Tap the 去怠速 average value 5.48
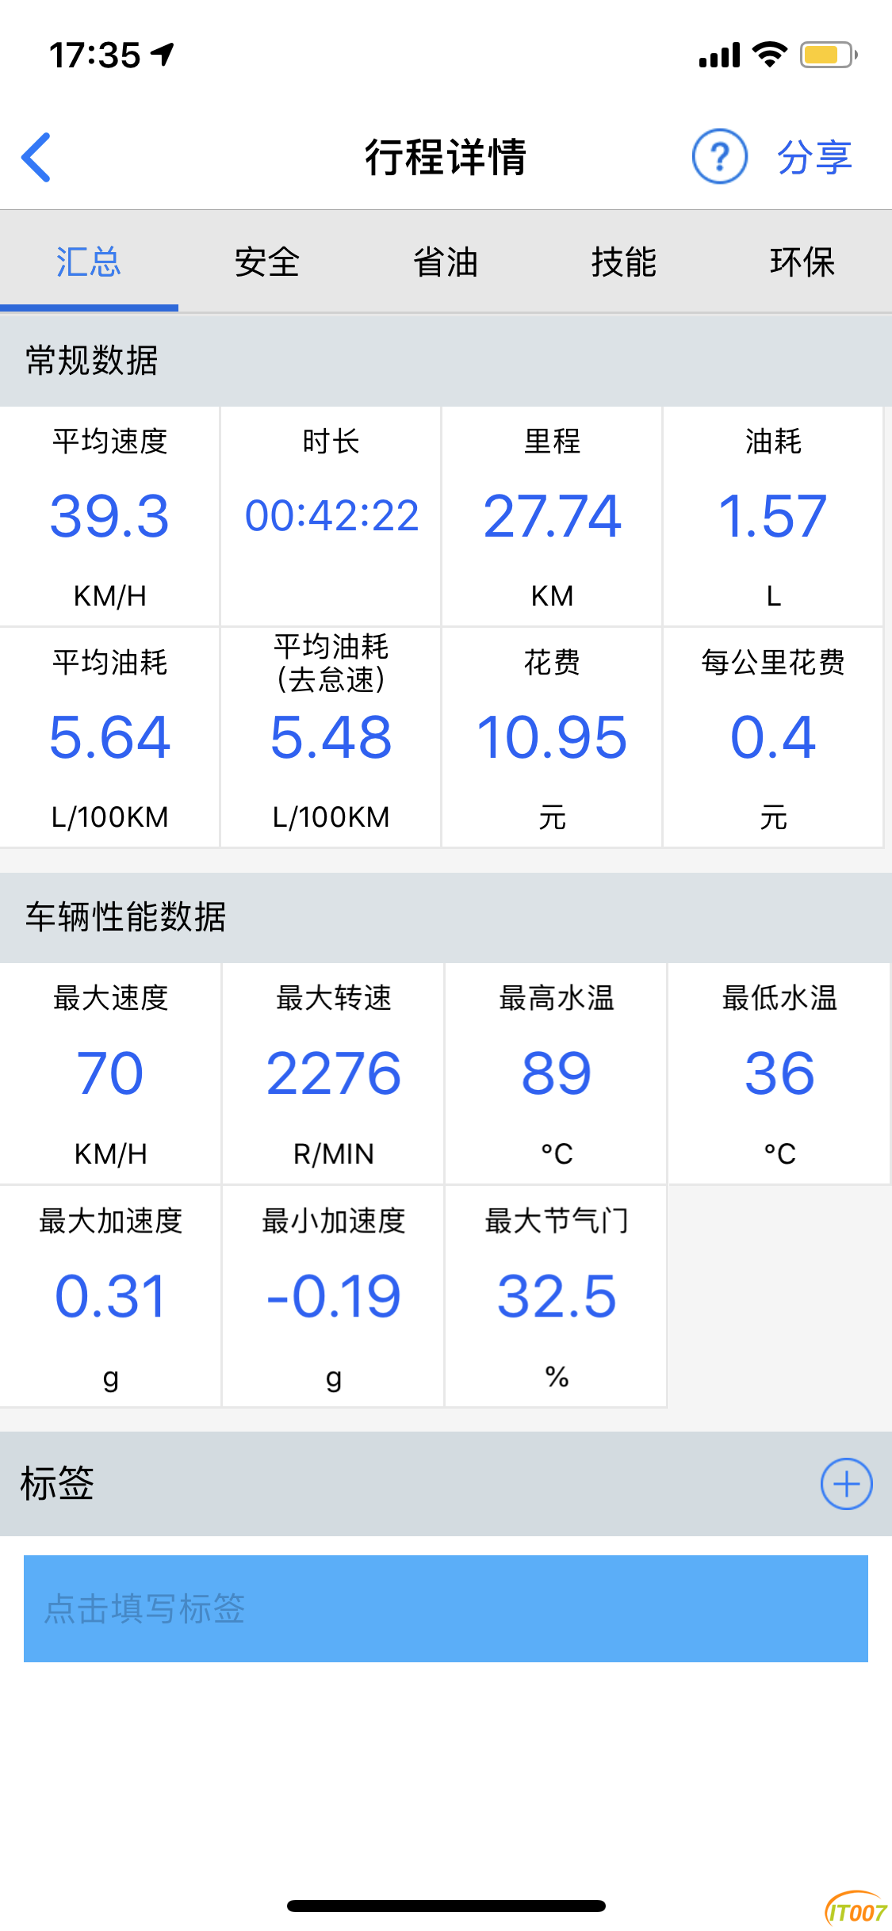Viewport: 892px width, 1931px height. [331, 737]
